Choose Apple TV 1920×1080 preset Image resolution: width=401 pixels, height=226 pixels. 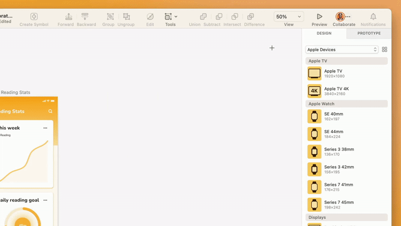(x=346, y=73)
